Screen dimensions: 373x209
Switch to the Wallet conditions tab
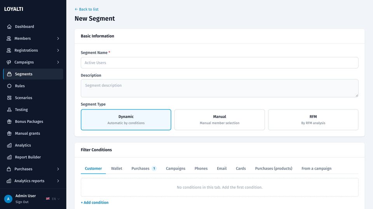click(x=117, y=168)
